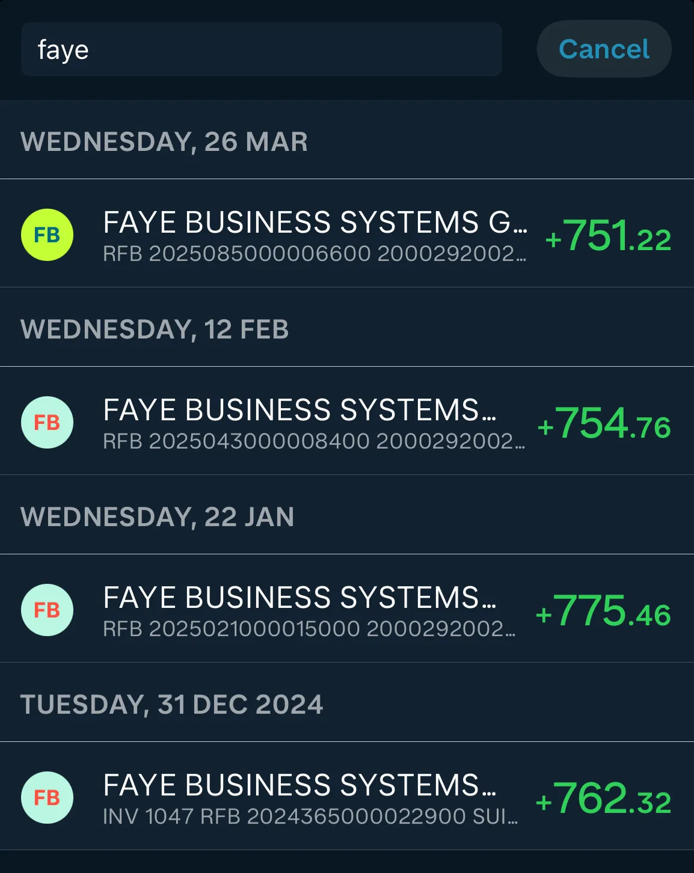Screen dimensions: 694x873
Task: Tap the Cancel button
Action: [604, 49]
